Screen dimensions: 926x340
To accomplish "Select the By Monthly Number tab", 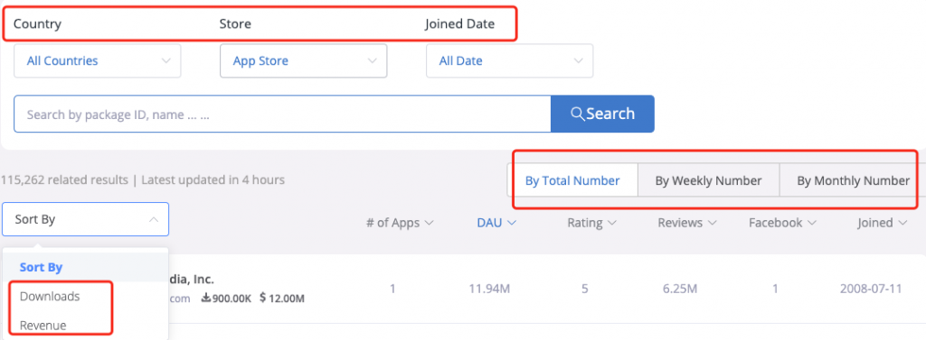I will click(853, 180).
